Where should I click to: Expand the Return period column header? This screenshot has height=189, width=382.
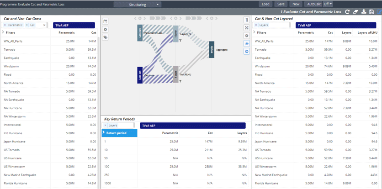click(x=104, y=133)
